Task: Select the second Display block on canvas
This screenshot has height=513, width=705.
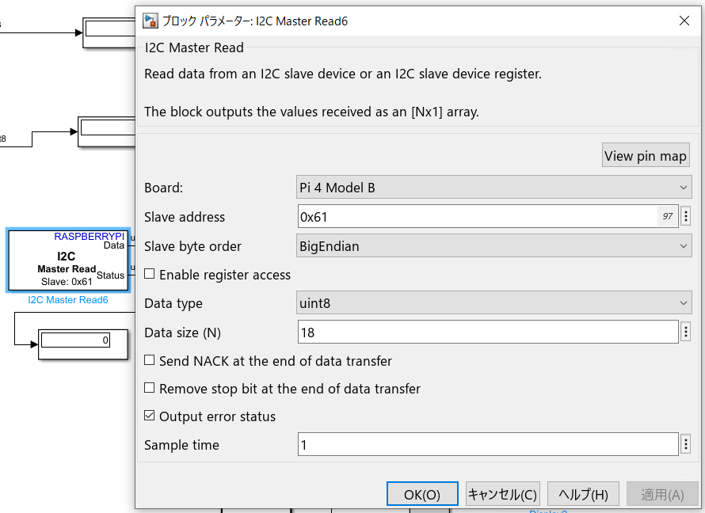Action: [107, 131]
